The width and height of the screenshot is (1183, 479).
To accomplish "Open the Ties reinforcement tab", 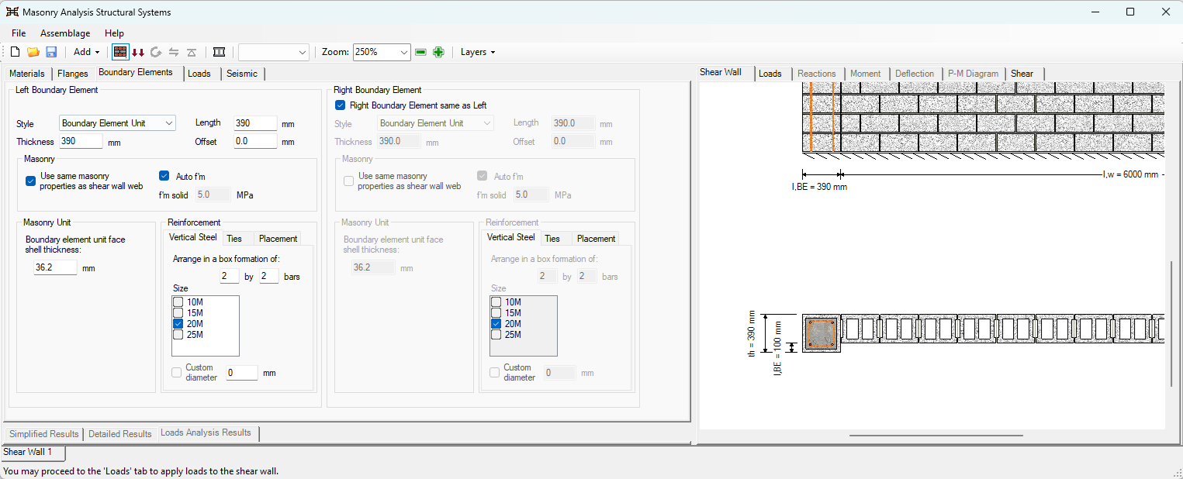I will (x=234, y=239).
